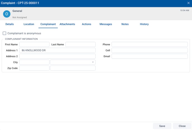Image resolution: width=192 pixels, height=130 pixels.
Task: Focus the Email input field
Action: 150,56
